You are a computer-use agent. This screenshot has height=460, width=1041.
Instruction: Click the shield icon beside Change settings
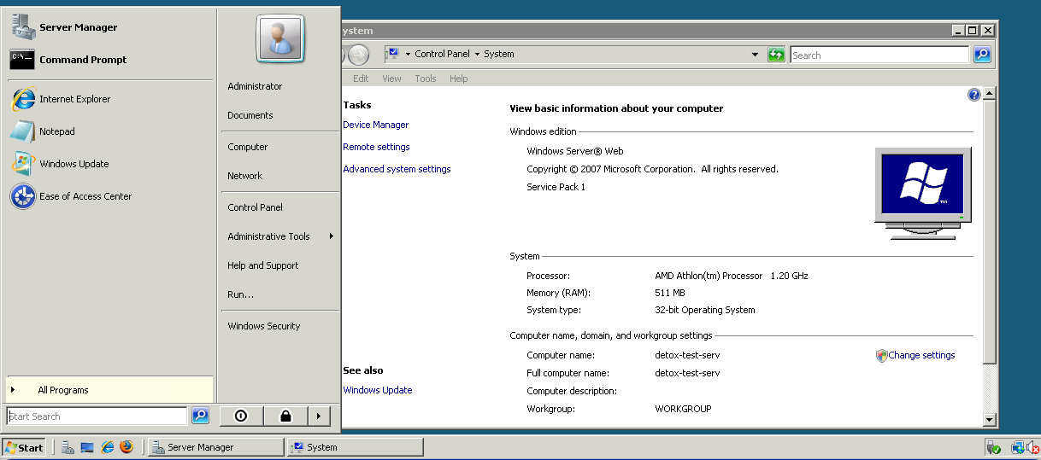882,355
